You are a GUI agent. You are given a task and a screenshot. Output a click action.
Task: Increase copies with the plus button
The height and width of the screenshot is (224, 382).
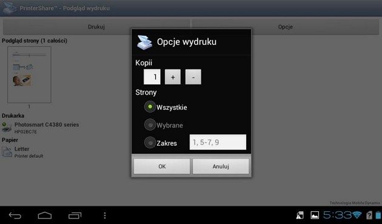[x=173, y=77]
